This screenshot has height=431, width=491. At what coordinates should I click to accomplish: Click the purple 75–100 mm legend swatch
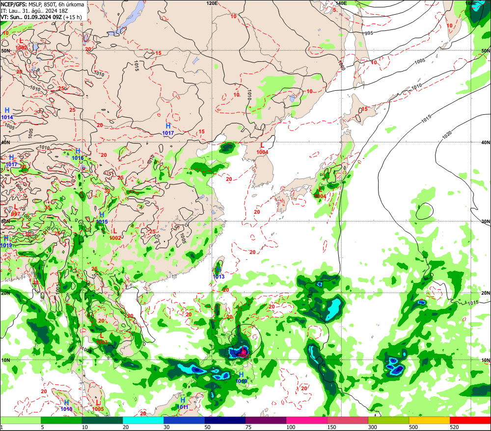pyautogui.click(x=266, y=420)
